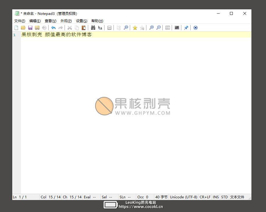Zoom out with the minus magnifier icon
The height and width of the screenshot is (212, 266).
tap(158, 28)
